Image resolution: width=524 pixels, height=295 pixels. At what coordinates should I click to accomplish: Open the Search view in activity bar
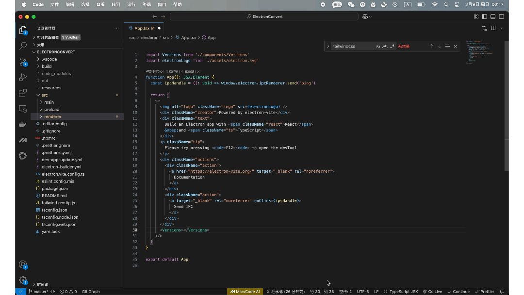click(x=23, y=46)
